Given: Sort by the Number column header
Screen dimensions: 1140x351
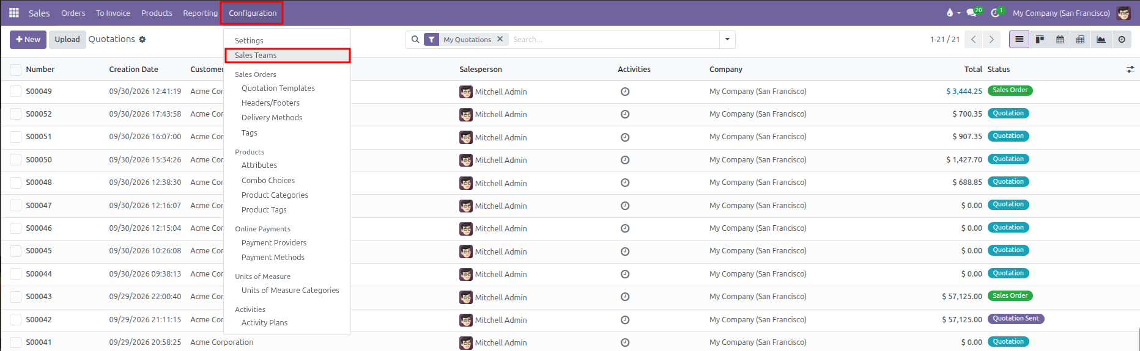Looking at the screenshot, I should coord(40,70).
